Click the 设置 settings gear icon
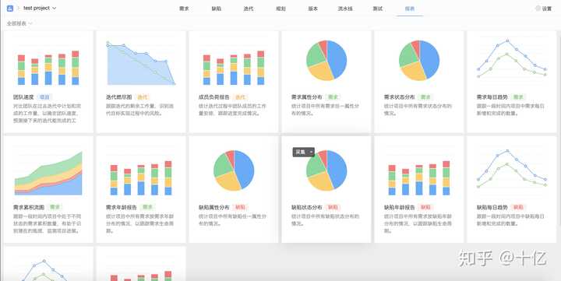The image size is (561, 281). point(538,9)
